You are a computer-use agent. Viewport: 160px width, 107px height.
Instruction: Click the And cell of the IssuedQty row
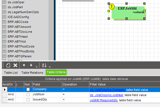pos(11,100)
